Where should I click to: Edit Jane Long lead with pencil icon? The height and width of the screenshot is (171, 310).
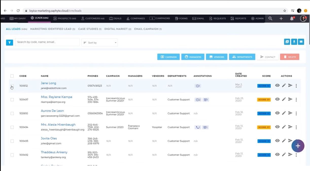[x=284, y=85]
